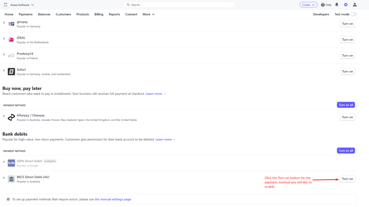Open the manual settings page link

[x=113, y=199]
